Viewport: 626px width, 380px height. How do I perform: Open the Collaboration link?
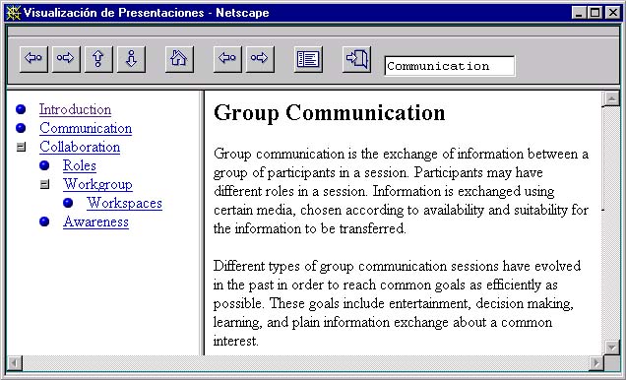(x=80, y=147)
